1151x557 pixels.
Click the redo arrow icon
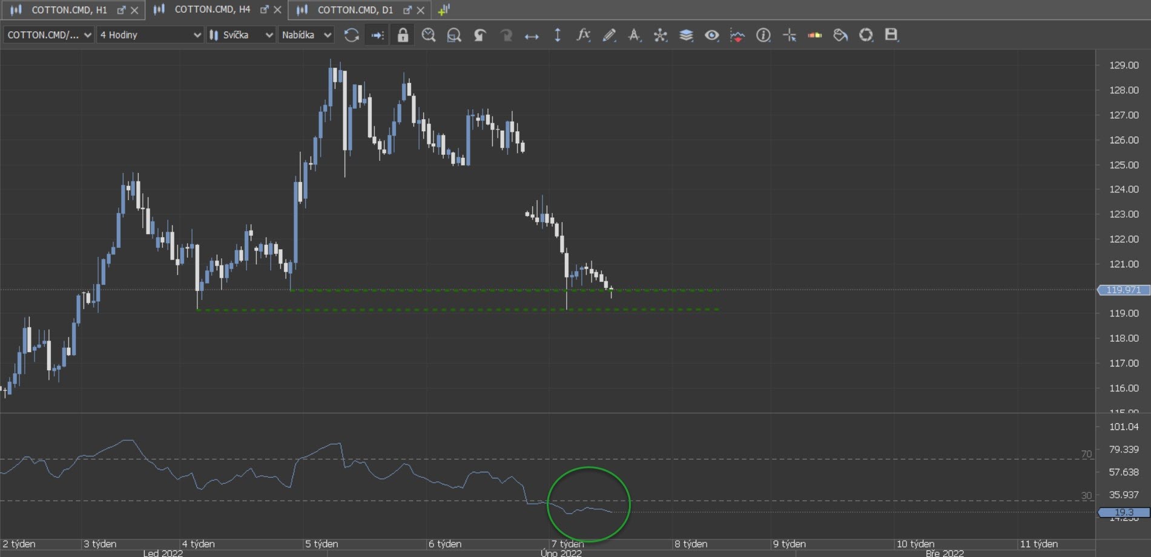coord(506,35)
